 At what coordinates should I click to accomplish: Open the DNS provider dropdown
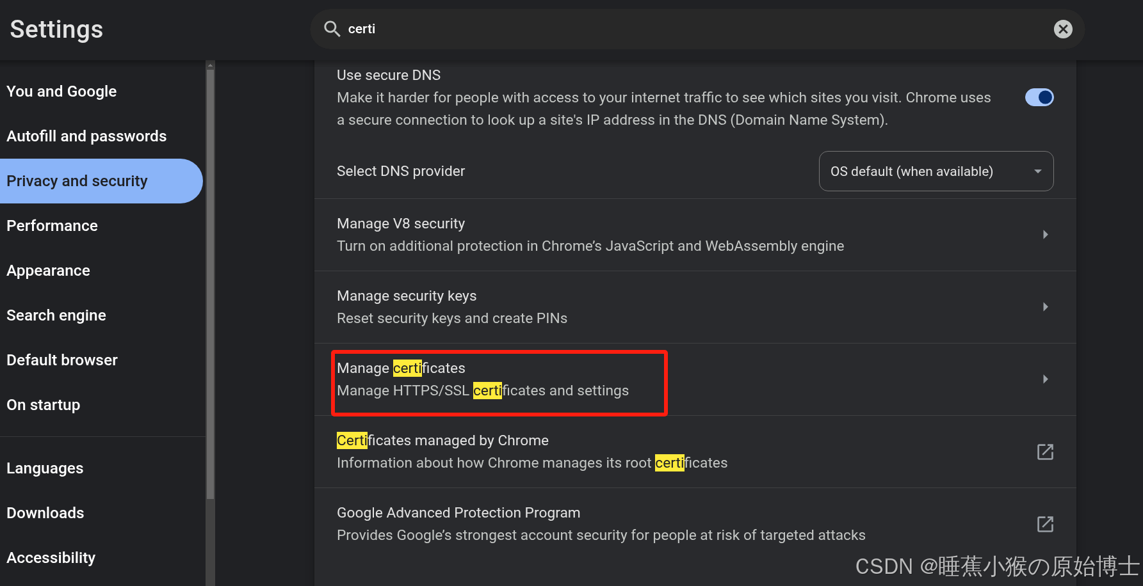tap(936, 171)
